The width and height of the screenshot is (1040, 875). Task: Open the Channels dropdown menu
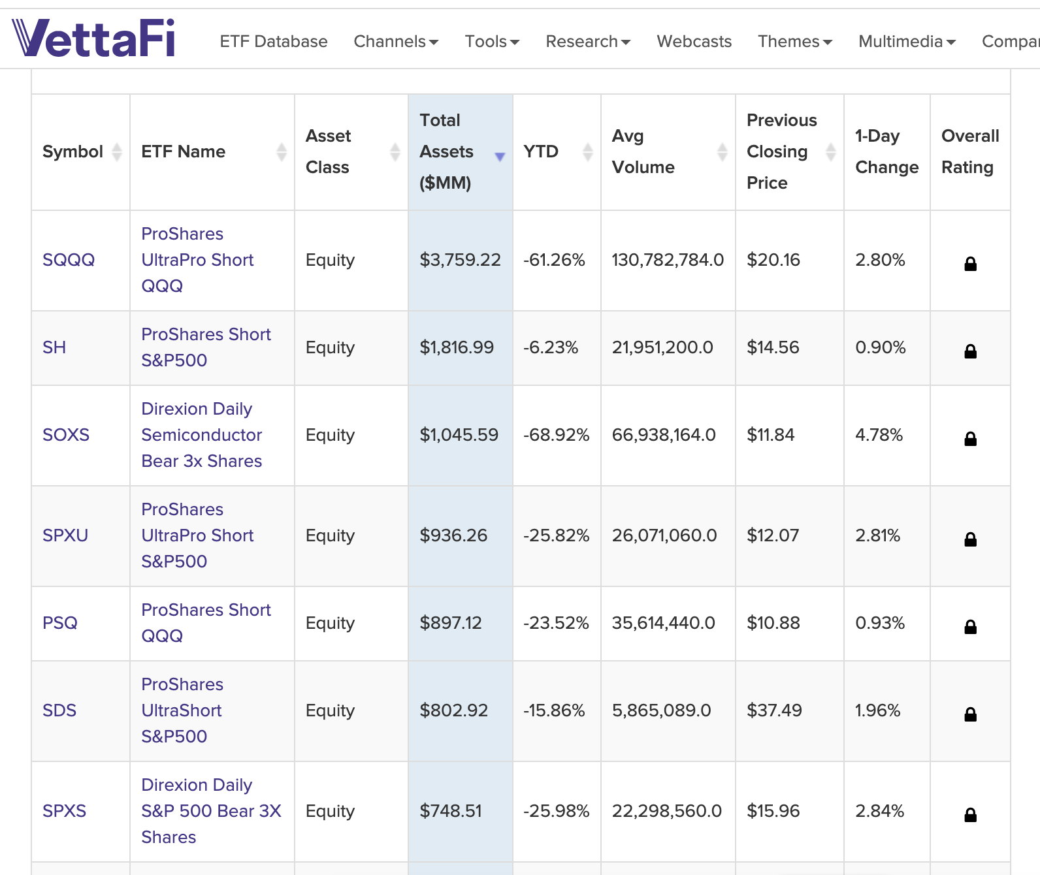point(396,42)
